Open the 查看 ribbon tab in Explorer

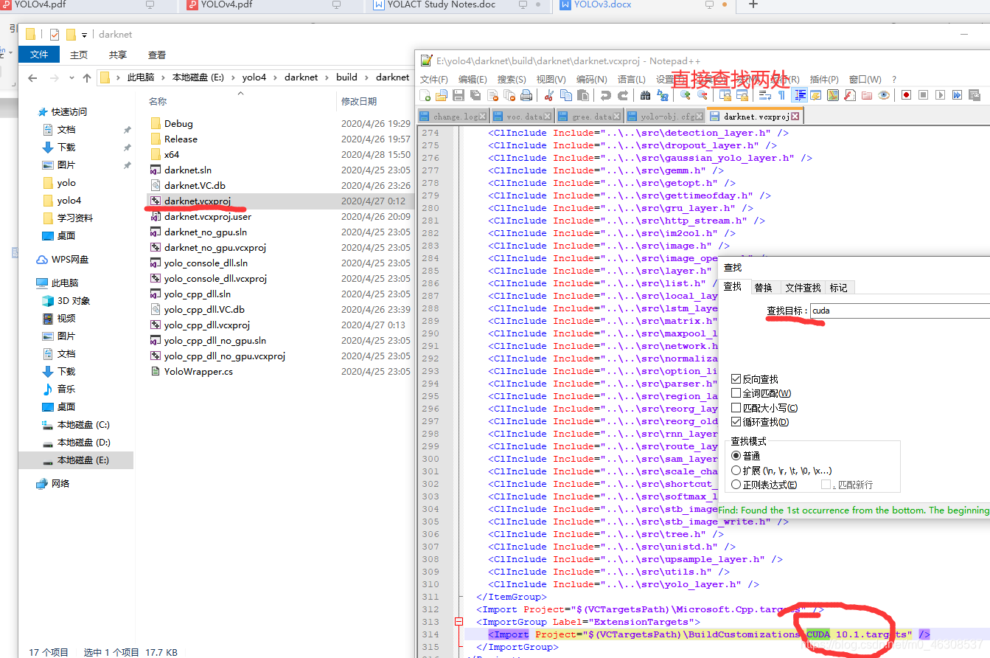pyautogui.click(x=157, y=55)
